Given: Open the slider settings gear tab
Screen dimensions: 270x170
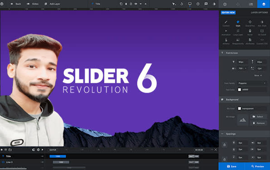Looking at the screenshot, I should coord(225,4).
